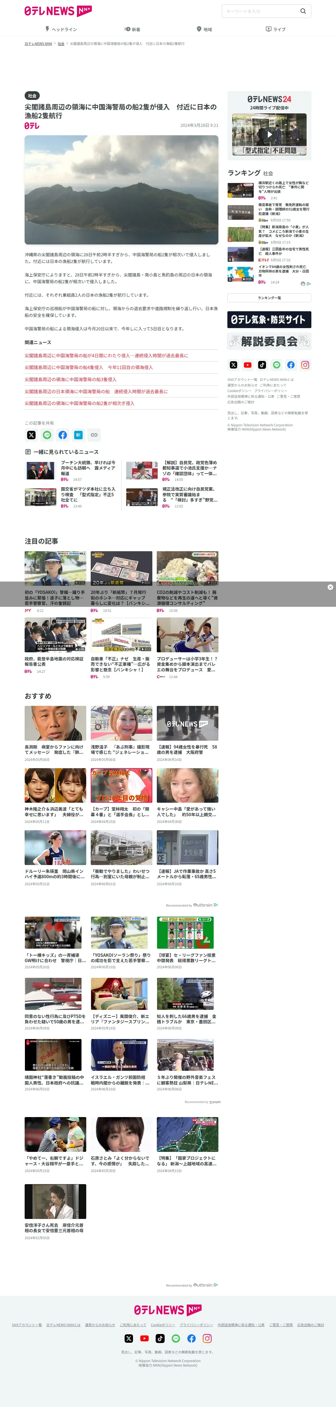The image size is (336, 1407).
Task: Share article via LINE below article
Action: 47,435
